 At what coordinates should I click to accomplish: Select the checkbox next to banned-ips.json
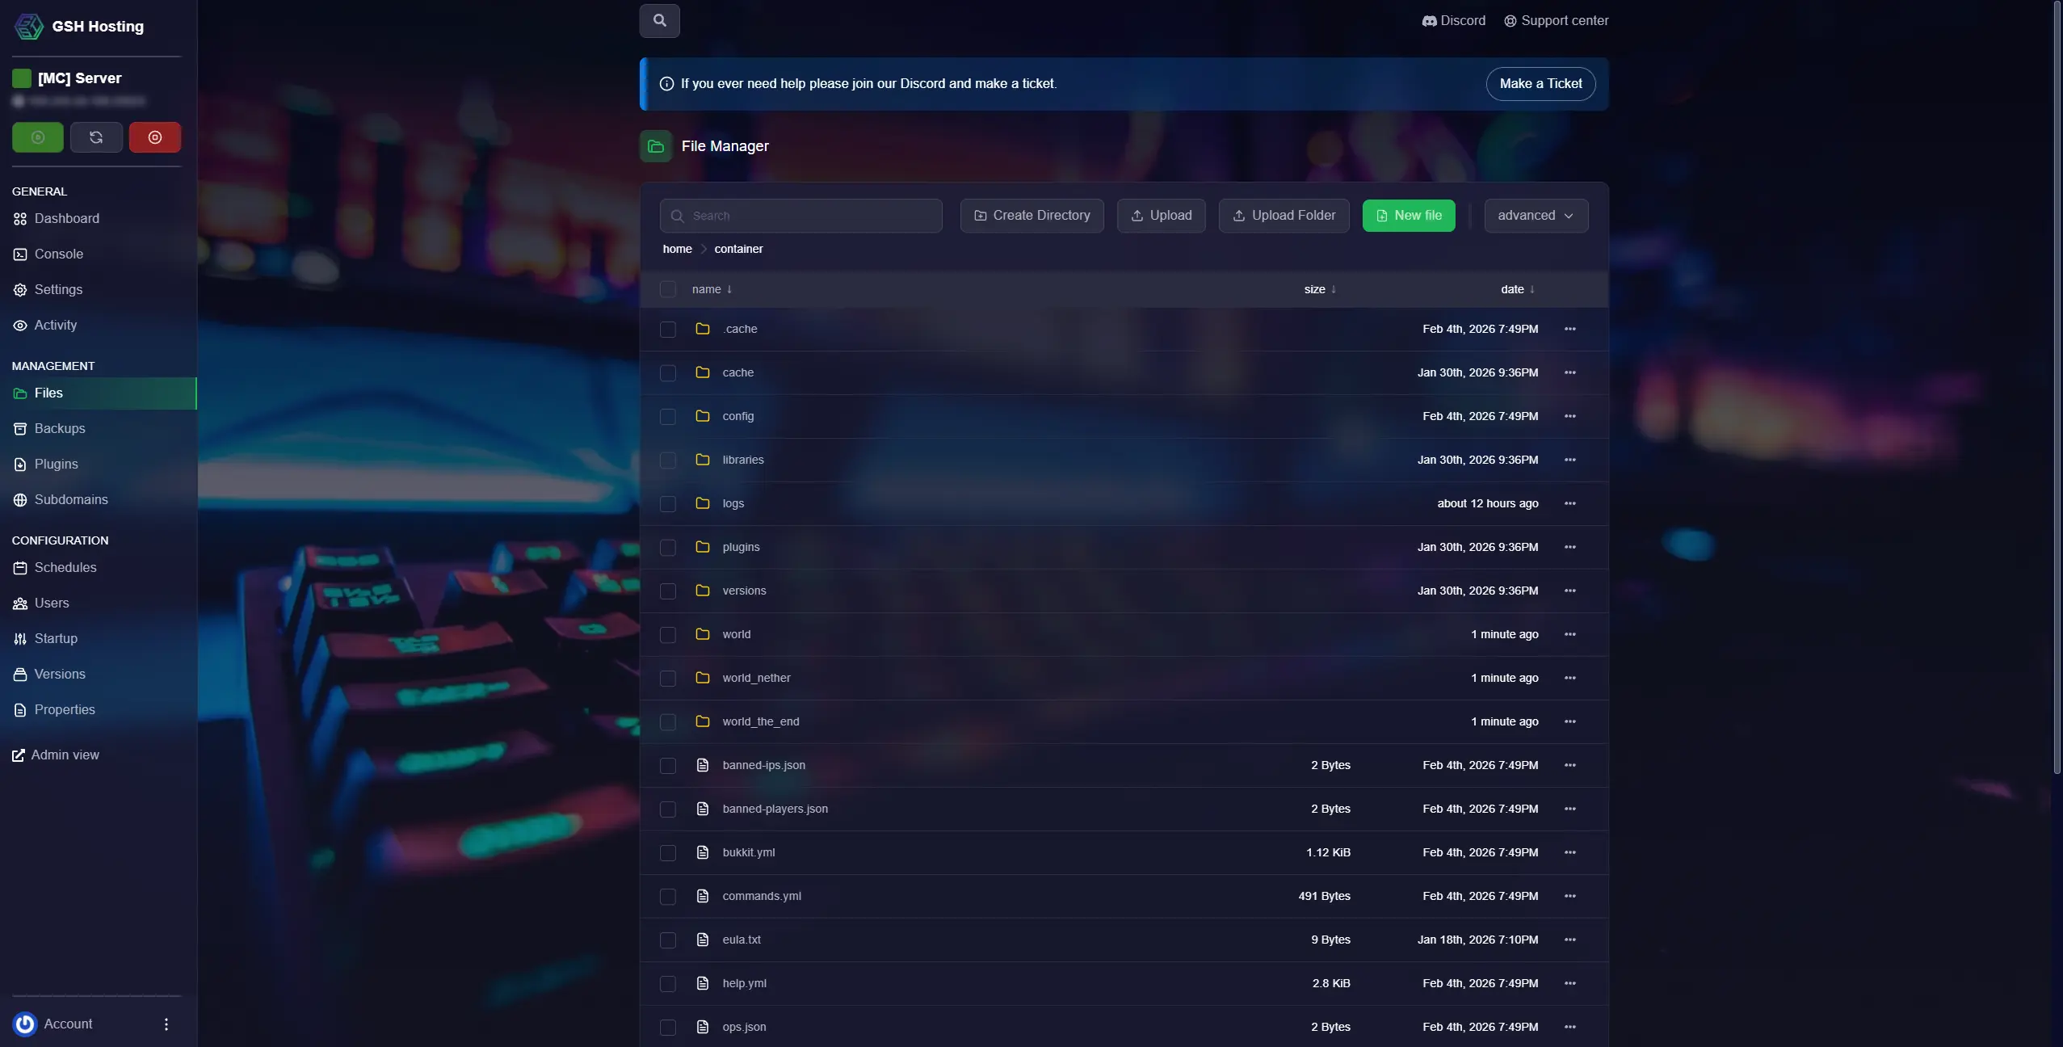(667, 766)
